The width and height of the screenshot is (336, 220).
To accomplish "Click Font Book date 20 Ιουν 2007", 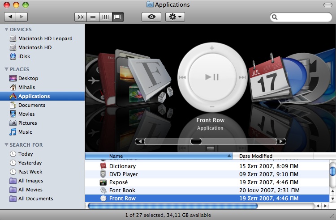I will [269, 190].
